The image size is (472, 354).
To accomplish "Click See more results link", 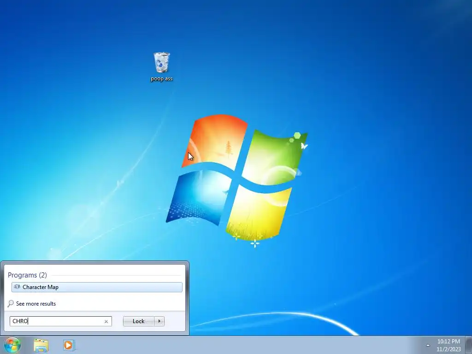I will point(36,303).
